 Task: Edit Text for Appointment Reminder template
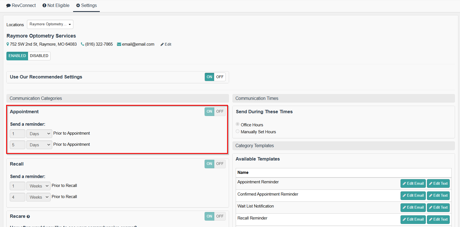[438, 184]
